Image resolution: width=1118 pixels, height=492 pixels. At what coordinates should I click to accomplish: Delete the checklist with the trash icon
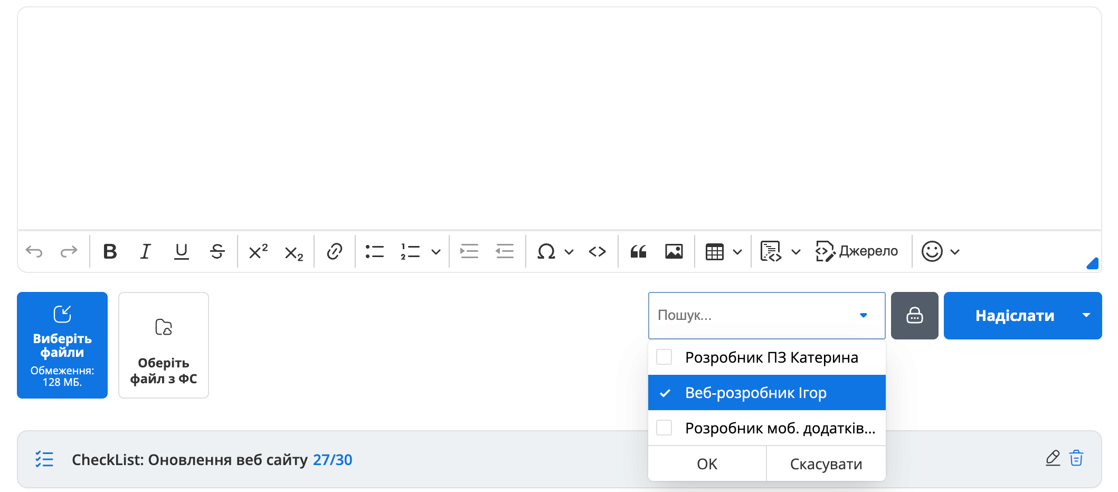1076,458
